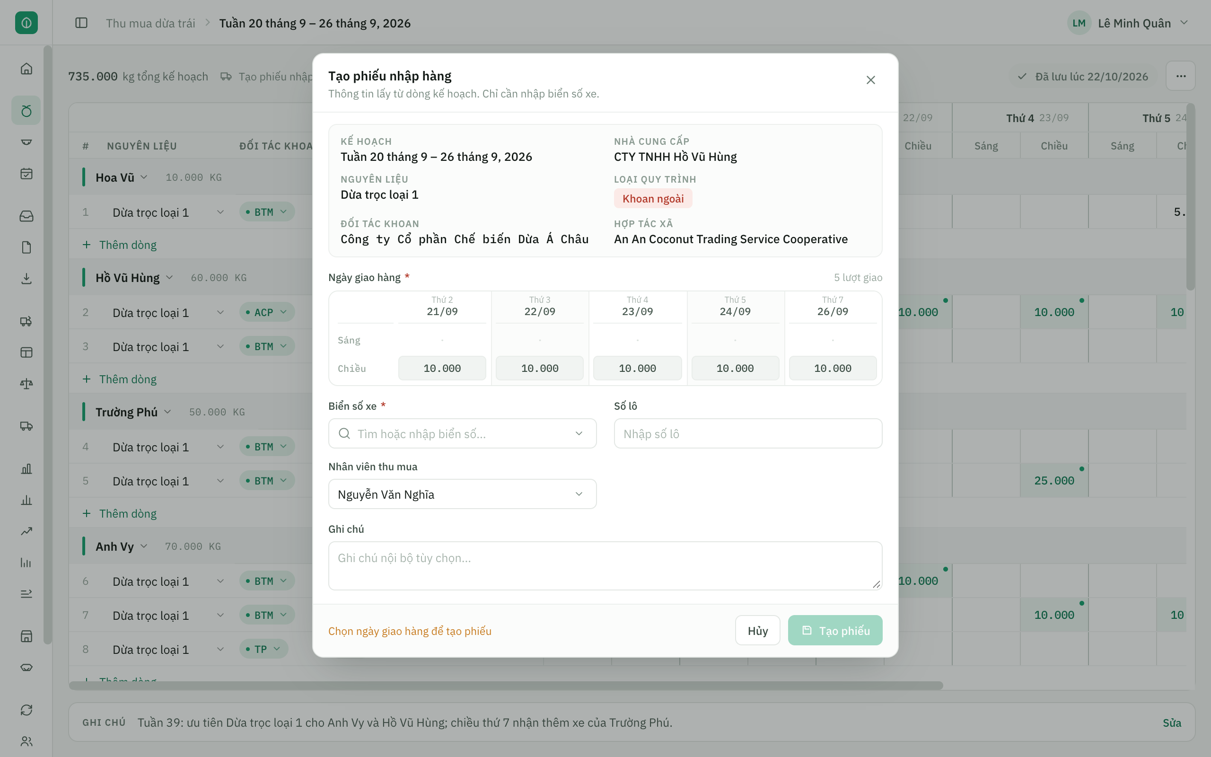Select afternoon delivery 10.000 on 23/09

(637, 369)
